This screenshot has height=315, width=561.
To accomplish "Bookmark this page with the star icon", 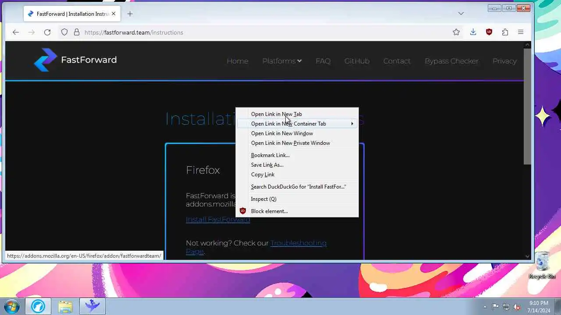I will [x=456, y=32].
